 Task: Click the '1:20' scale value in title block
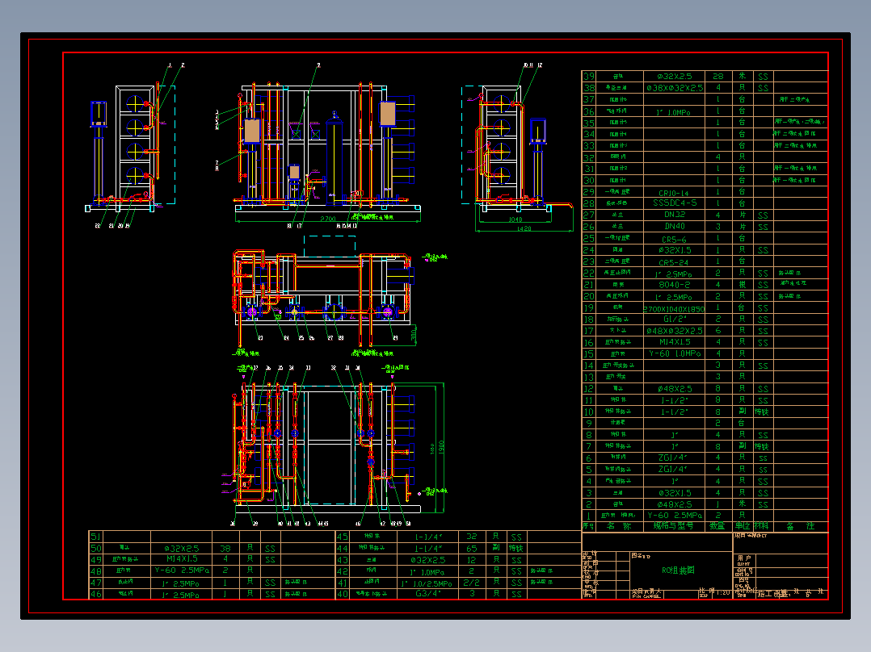[x=722, y=592]
